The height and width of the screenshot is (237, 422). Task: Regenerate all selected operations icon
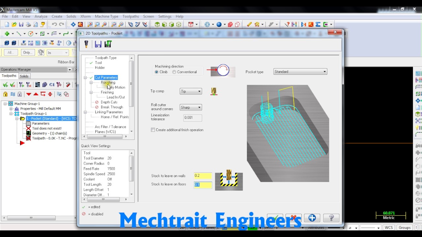(x=21, y=85)
